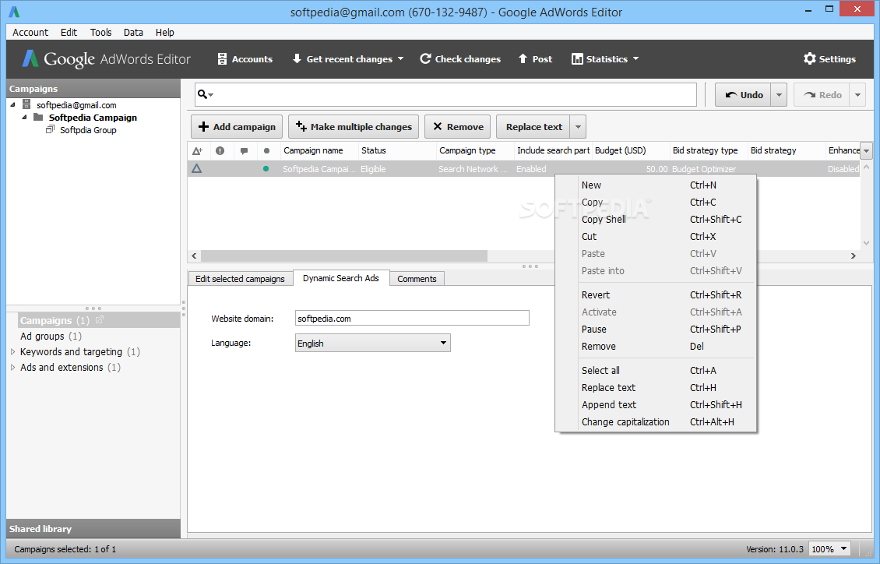Sort by the status dot column icon
This screenshot has width=880, height=564.
[266, 150]
